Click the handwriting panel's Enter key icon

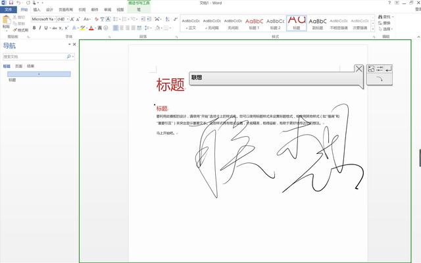(388, 69)
